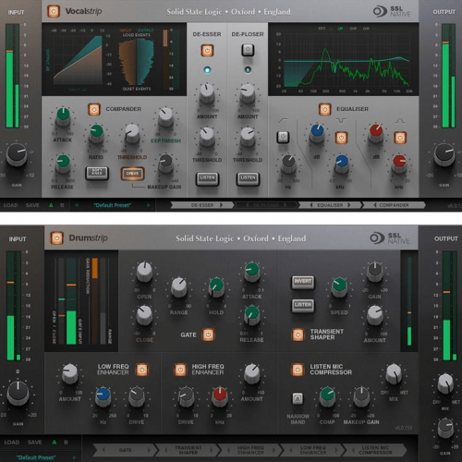Toggle the Listen Mic Compressor switch
The width and height of the screenshot is (462, 462).
tap(298, 370)
